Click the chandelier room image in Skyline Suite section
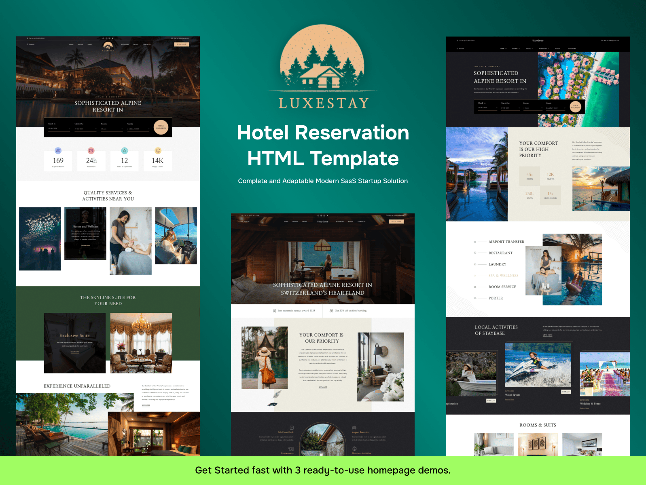Image resolution: width=646 pixels, height=485 pixels. pyautogui.click(x=141, y=343)
